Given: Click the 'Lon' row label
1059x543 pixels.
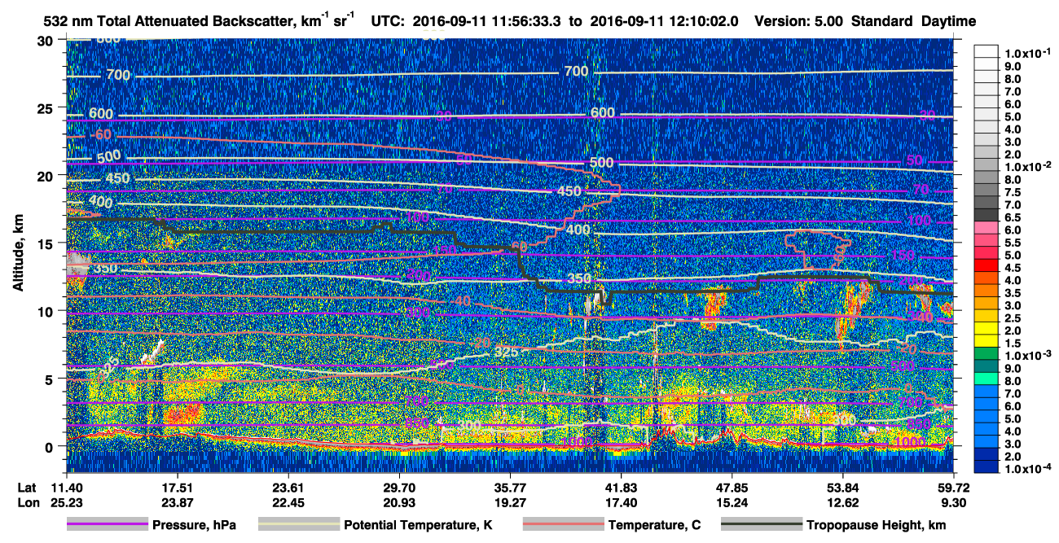Looking at the screenshot, I should [x=27, y=503].
